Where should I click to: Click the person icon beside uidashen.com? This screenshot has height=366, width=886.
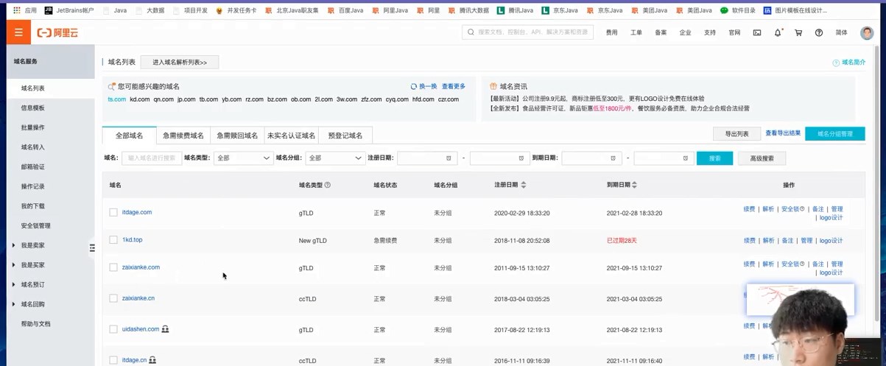pyautogui.click(x=165, y=329)
